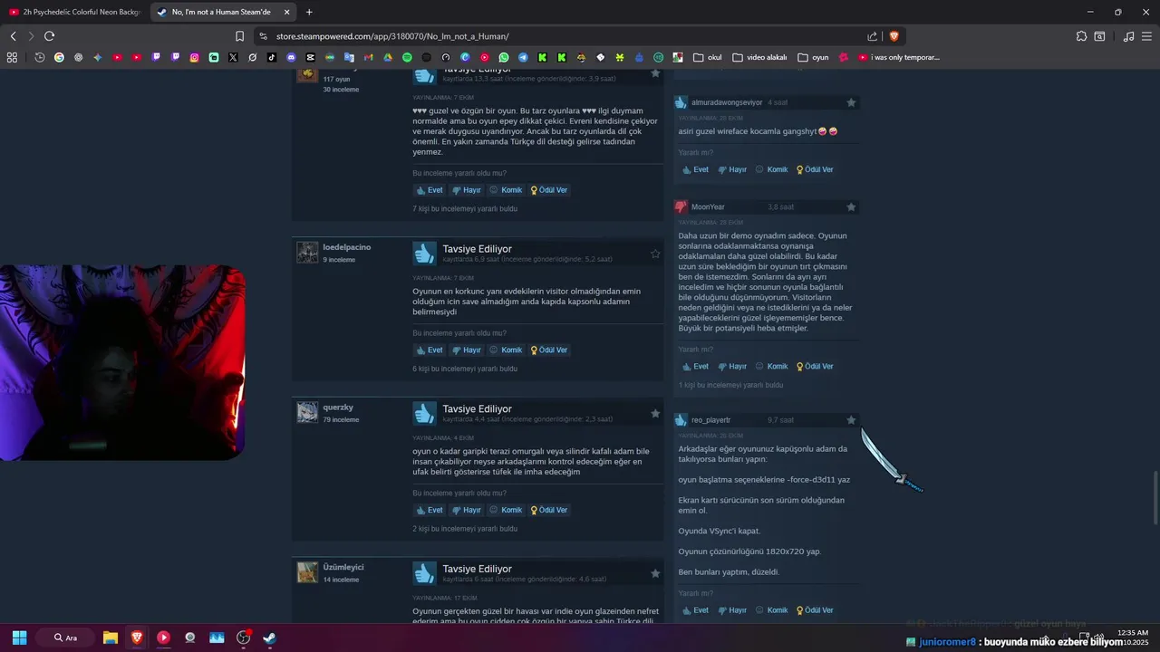The height and width of the screenshot is (652, 1160).
Task: Click Üzümleyici's avatar thumbnail
Action: point(307,572)
